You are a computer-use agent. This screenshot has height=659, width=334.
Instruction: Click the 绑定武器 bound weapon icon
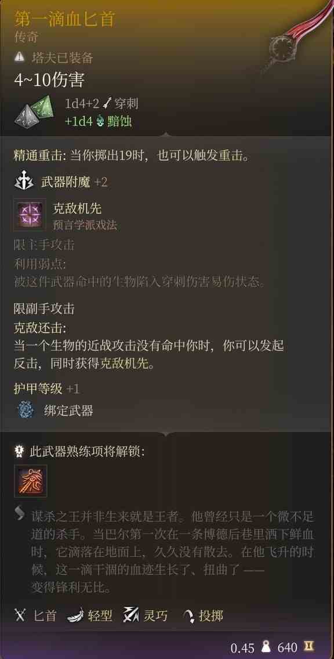(26, 410)
